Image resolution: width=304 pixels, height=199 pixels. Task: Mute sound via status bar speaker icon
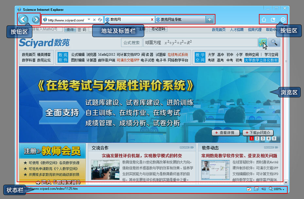point(263,189)
